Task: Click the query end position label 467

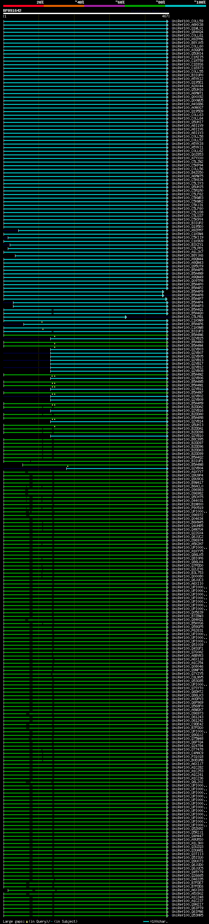Action: tap(165, 16)
